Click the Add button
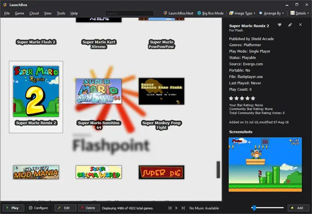Viewport: 312px width, 214px height. pyautogui.click(x=299, y=208)
